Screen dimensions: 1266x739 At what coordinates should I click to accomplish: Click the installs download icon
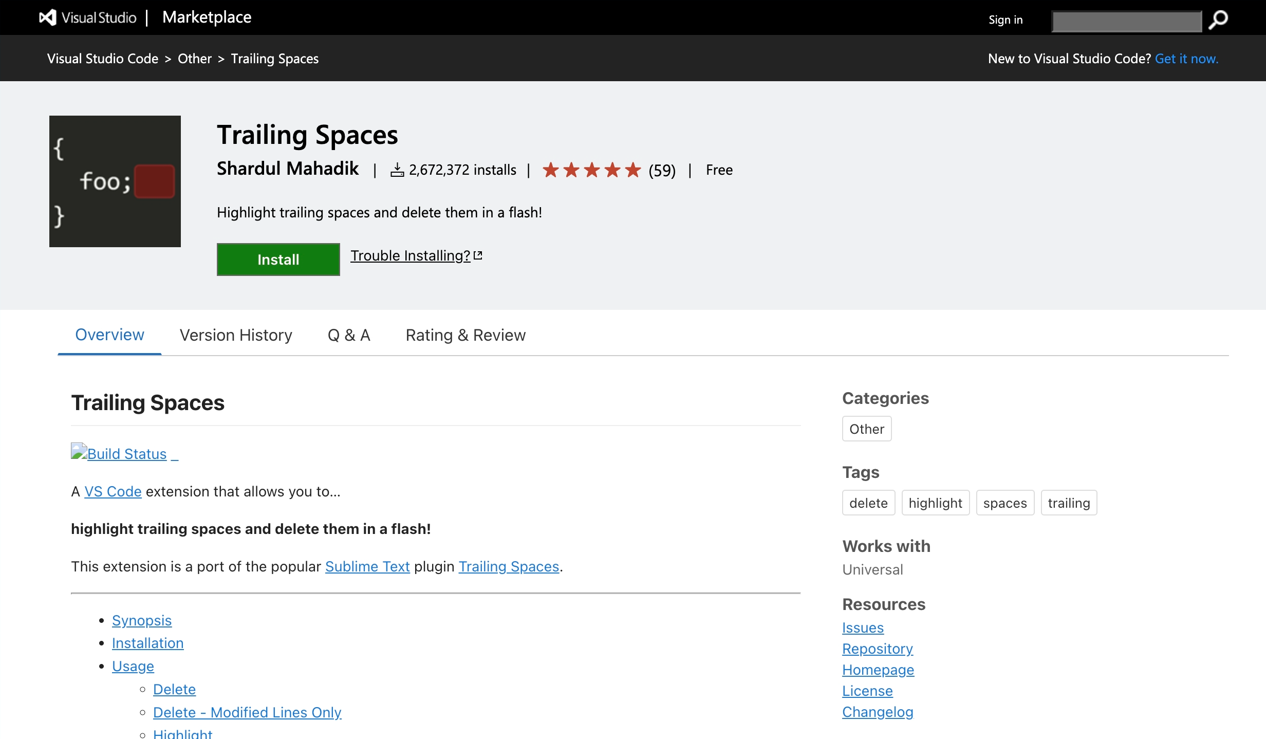397,170
